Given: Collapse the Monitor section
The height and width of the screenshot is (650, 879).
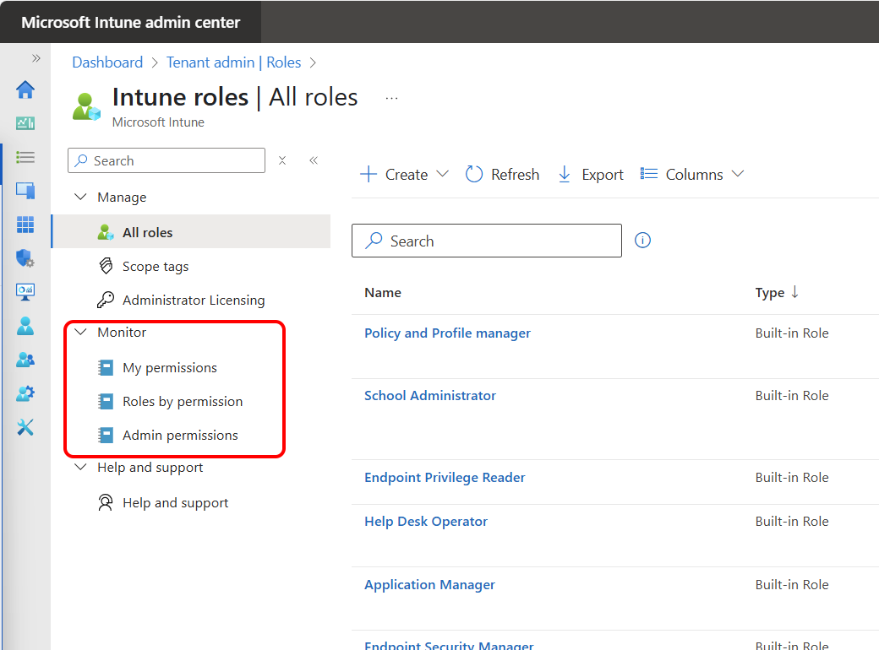Looking at the screenshot, I should tap(80, 332).
